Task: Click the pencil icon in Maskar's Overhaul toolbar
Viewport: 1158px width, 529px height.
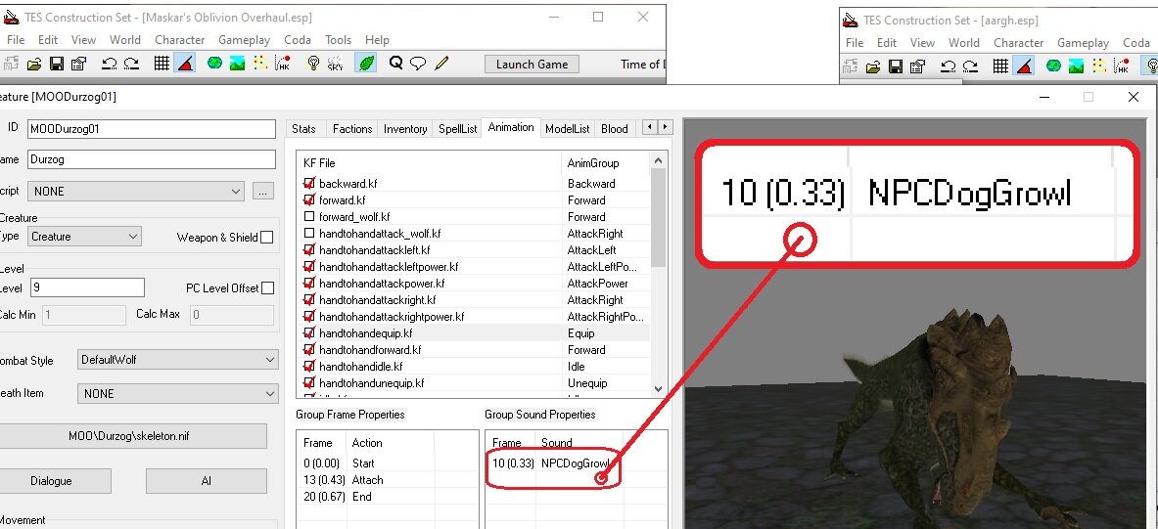Action: [441, 64]
